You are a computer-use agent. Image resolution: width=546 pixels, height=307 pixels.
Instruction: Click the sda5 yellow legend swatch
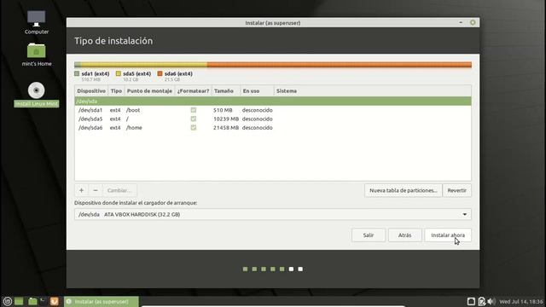click(119, 74)
